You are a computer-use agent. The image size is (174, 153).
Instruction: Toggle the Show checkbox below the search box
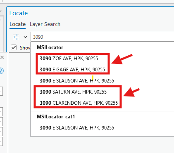pyautogui.click(x=14, y=48)
